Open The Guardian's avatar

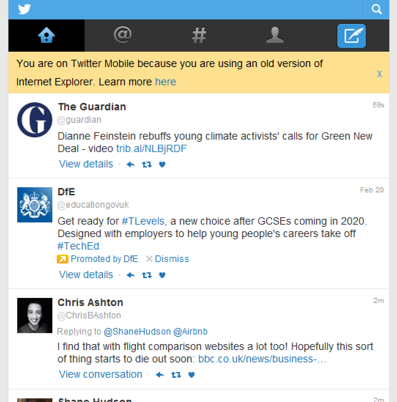click(x=34, y=120)
